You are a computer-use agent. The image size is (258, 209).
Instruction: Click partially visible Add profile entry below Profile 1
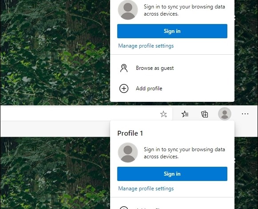coord(172,207)
